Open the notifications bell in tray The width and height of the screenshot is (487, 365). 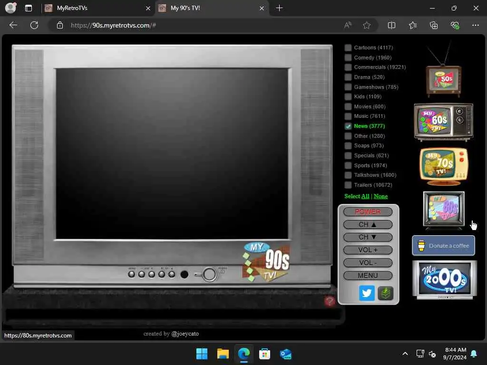point(474,354)
